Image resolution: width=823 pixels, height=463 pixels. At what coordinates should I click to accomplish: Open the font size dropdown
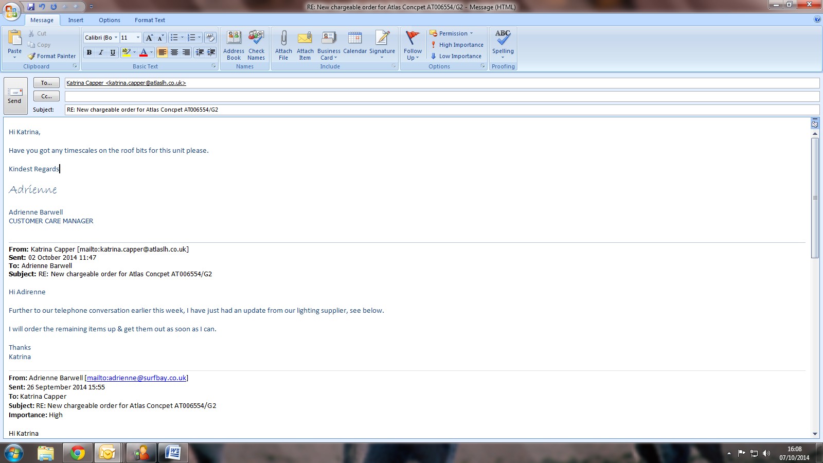(x=138, y=38)
